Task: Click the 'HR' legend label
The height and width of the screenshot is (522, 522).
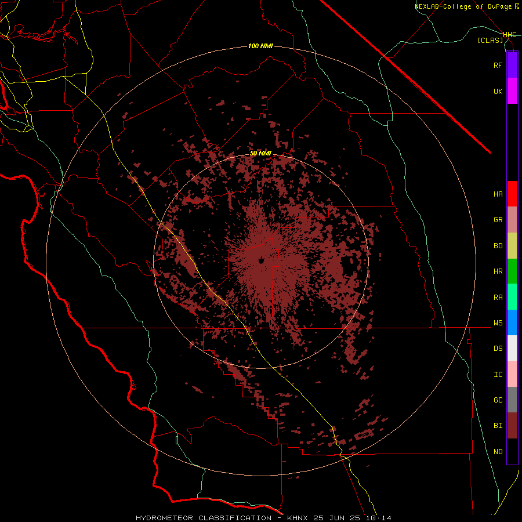Action: click(498, 271)
